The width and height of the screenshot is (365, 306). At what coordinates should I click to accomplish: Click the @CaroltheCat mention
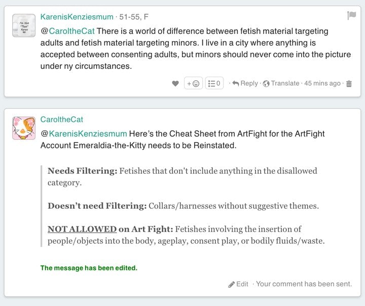67,31
